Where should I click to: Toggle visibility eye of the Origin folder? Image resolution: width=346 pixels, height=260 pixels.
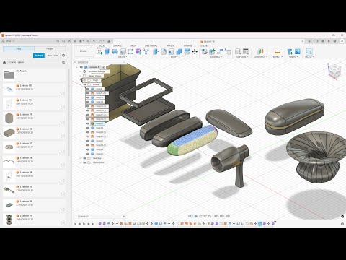pos(84,80)
